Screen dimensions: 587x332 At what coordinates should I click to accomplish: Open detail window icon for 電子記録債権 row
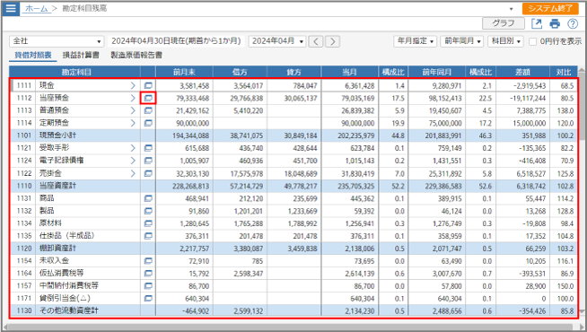[148, 161]
